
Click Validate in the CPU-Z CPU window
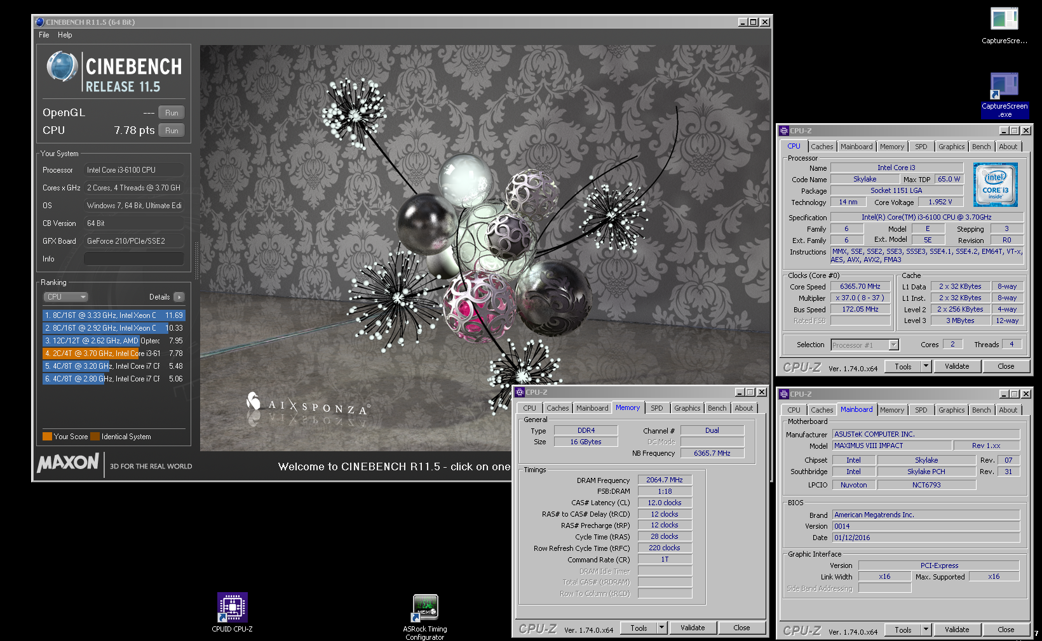[957, 366]
